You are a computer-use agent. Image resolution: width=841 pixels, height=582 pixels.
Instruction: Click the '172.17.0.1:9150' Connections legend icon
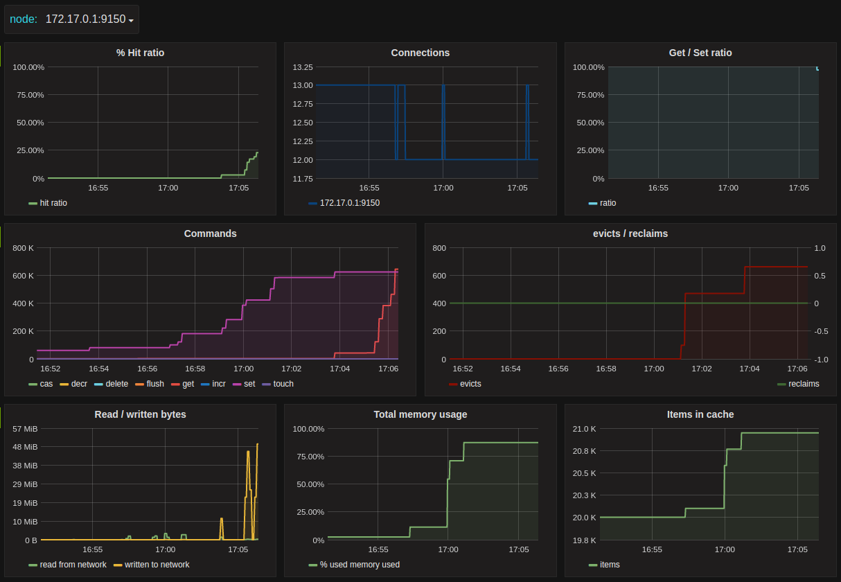point(312,204)
